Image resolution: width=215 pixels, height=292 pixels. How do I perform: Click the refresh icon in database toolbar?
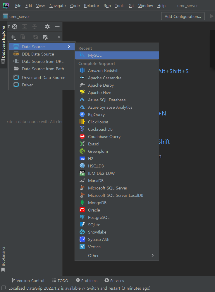(36, 37)
